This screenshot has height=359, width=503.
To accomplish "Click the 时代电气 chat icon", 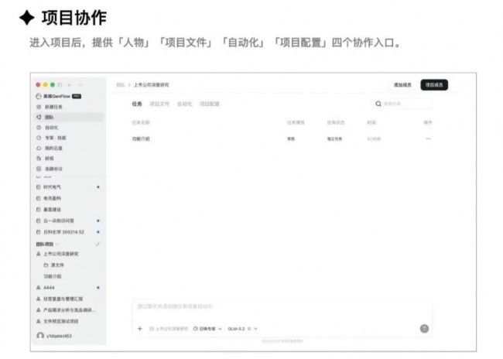I will click(39, 186).
